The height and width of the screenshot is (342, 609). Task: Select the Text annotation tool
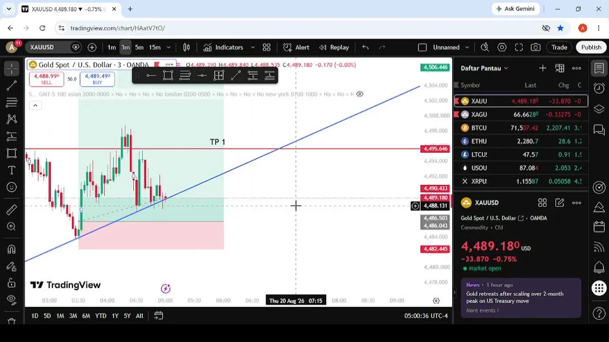tap(12, 170)
